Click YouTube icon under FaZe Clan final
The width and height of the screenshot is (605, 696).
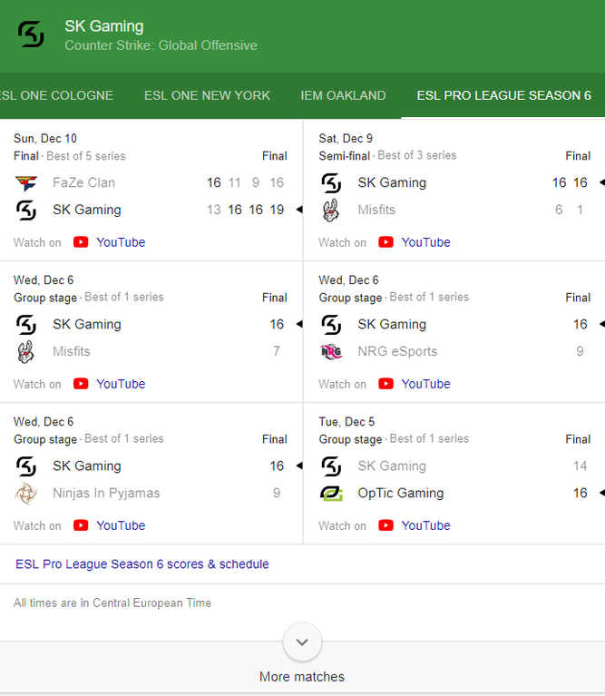click(81, 242)
